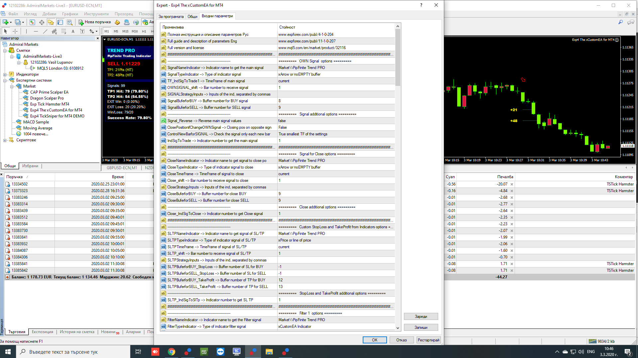
Task: Select the equidistant channel tool
Action: pyautogui.click(x=55, y=31)
